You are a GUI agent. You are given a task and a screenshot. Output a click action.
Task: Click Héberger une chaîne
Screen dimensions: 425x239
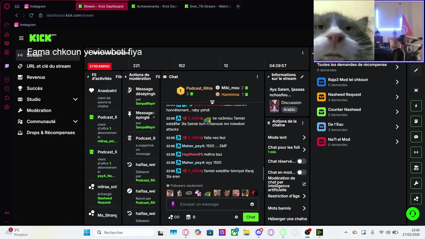pos(287,219)
